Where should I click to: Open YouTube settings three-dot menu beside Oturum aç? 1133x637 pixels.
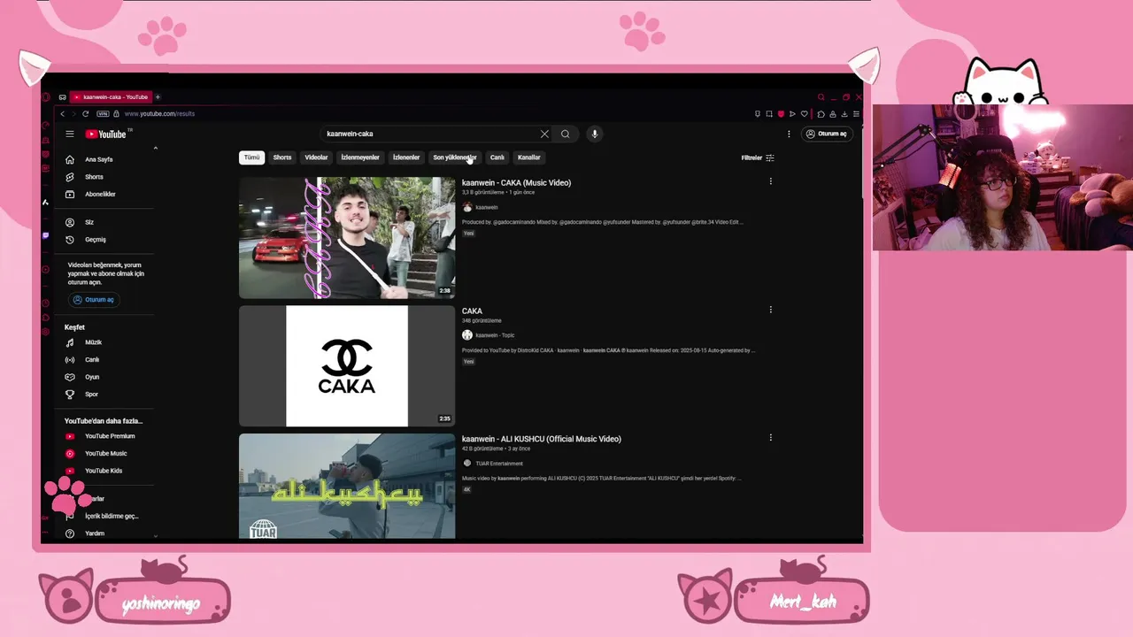pos(789,134)
